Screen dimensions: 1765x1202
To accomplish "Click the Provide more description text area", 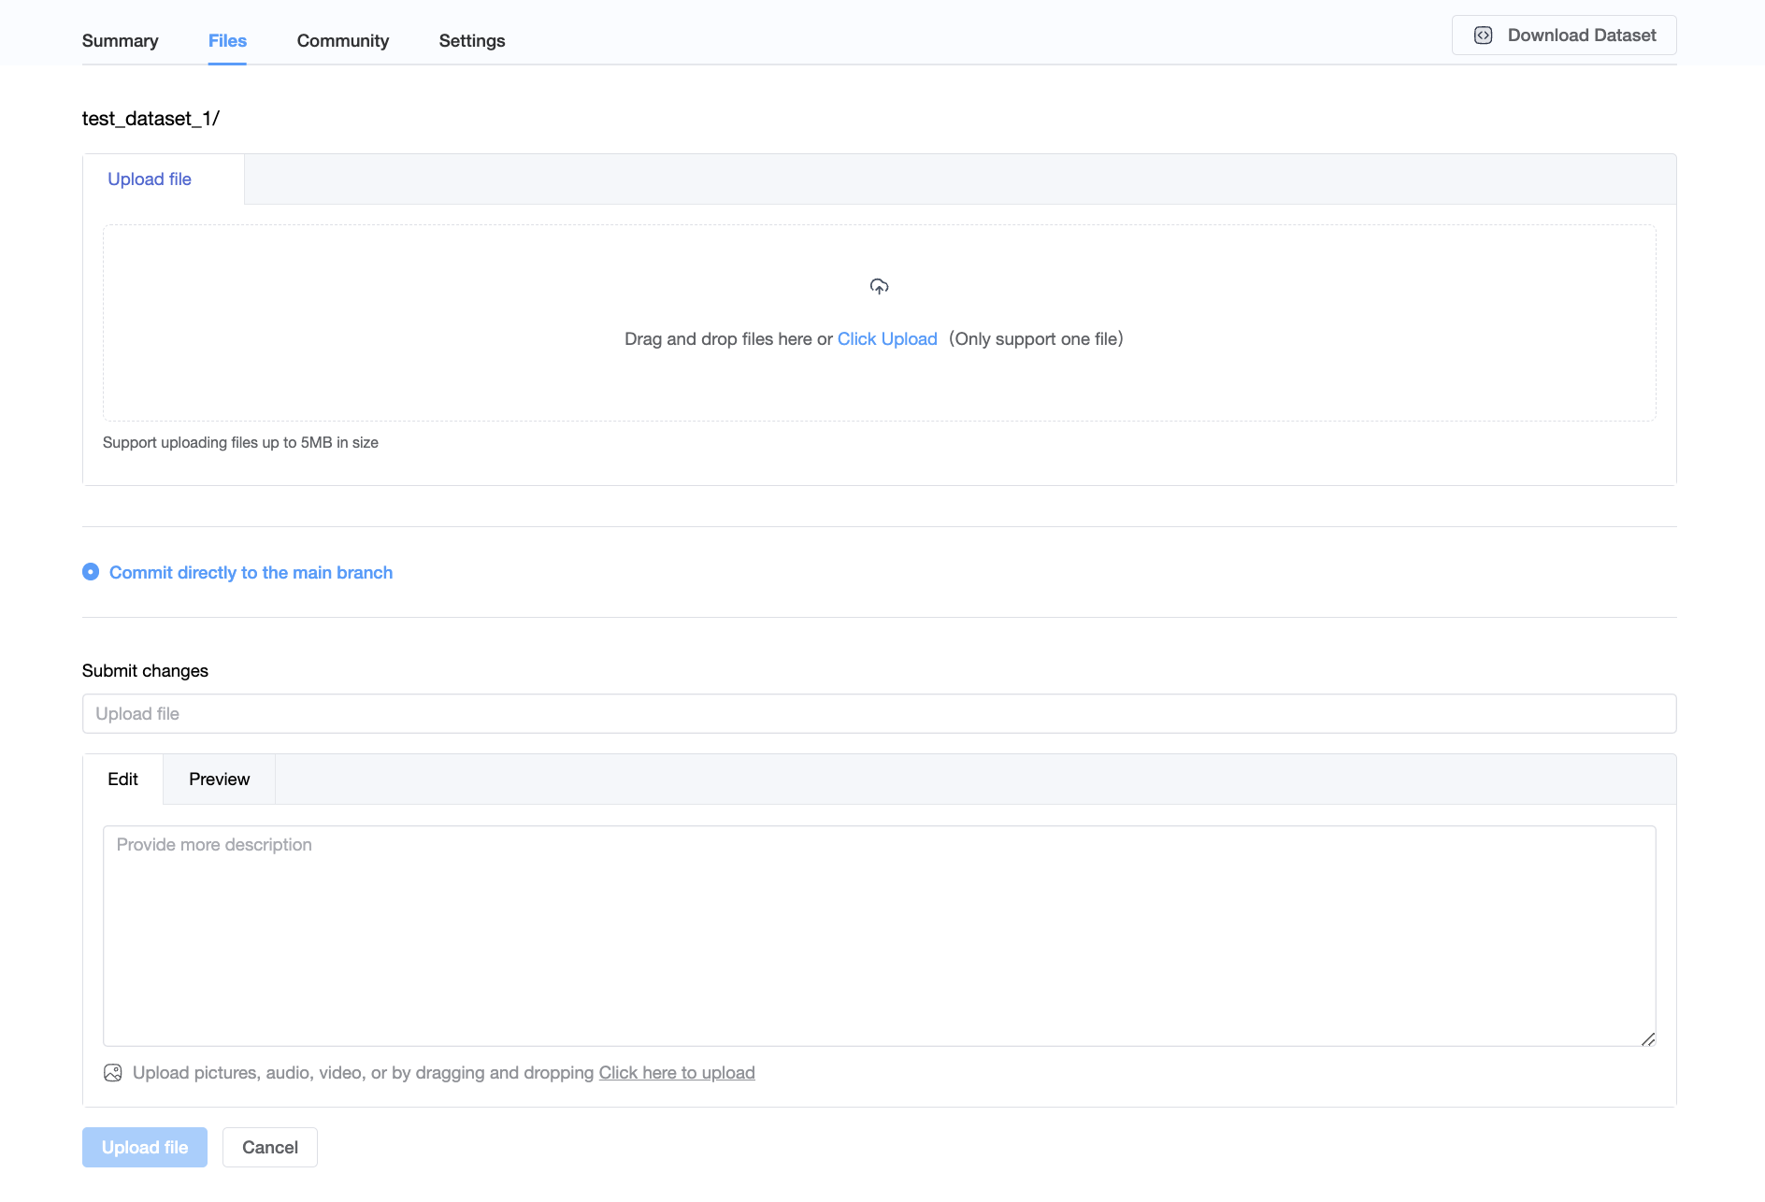I will coord(879,935).
